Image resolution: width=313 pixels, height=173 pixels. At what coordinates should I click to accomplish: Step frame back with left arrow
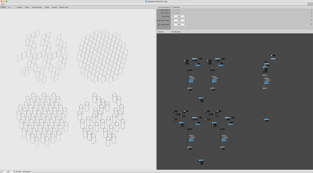pos(2,171)
